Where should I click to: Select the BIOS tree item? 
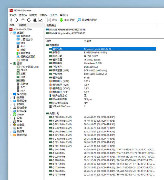pyautogui.click(x=23, y=87)
